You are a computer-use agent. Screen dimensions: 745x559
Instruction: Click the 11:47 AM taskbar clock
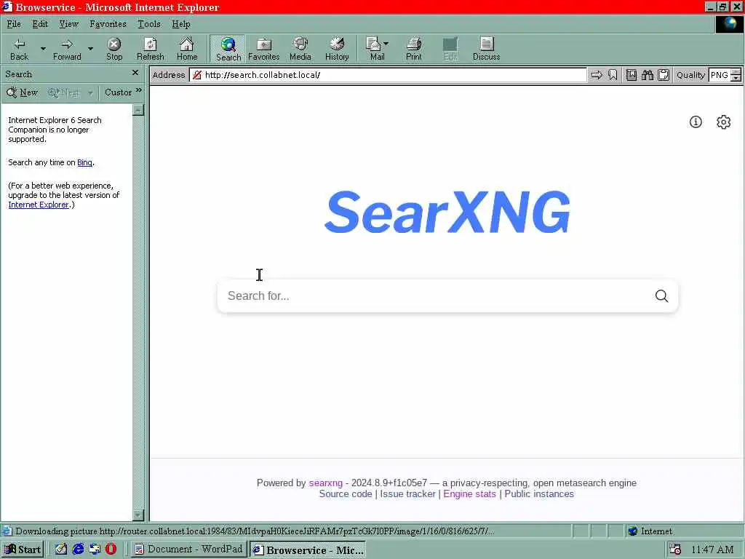(712, 550)
